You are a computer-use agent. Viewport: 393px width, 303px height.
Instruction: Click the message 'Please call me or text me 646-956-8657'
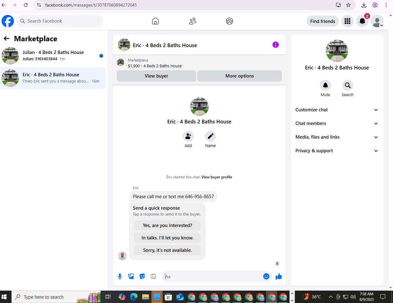173,197
